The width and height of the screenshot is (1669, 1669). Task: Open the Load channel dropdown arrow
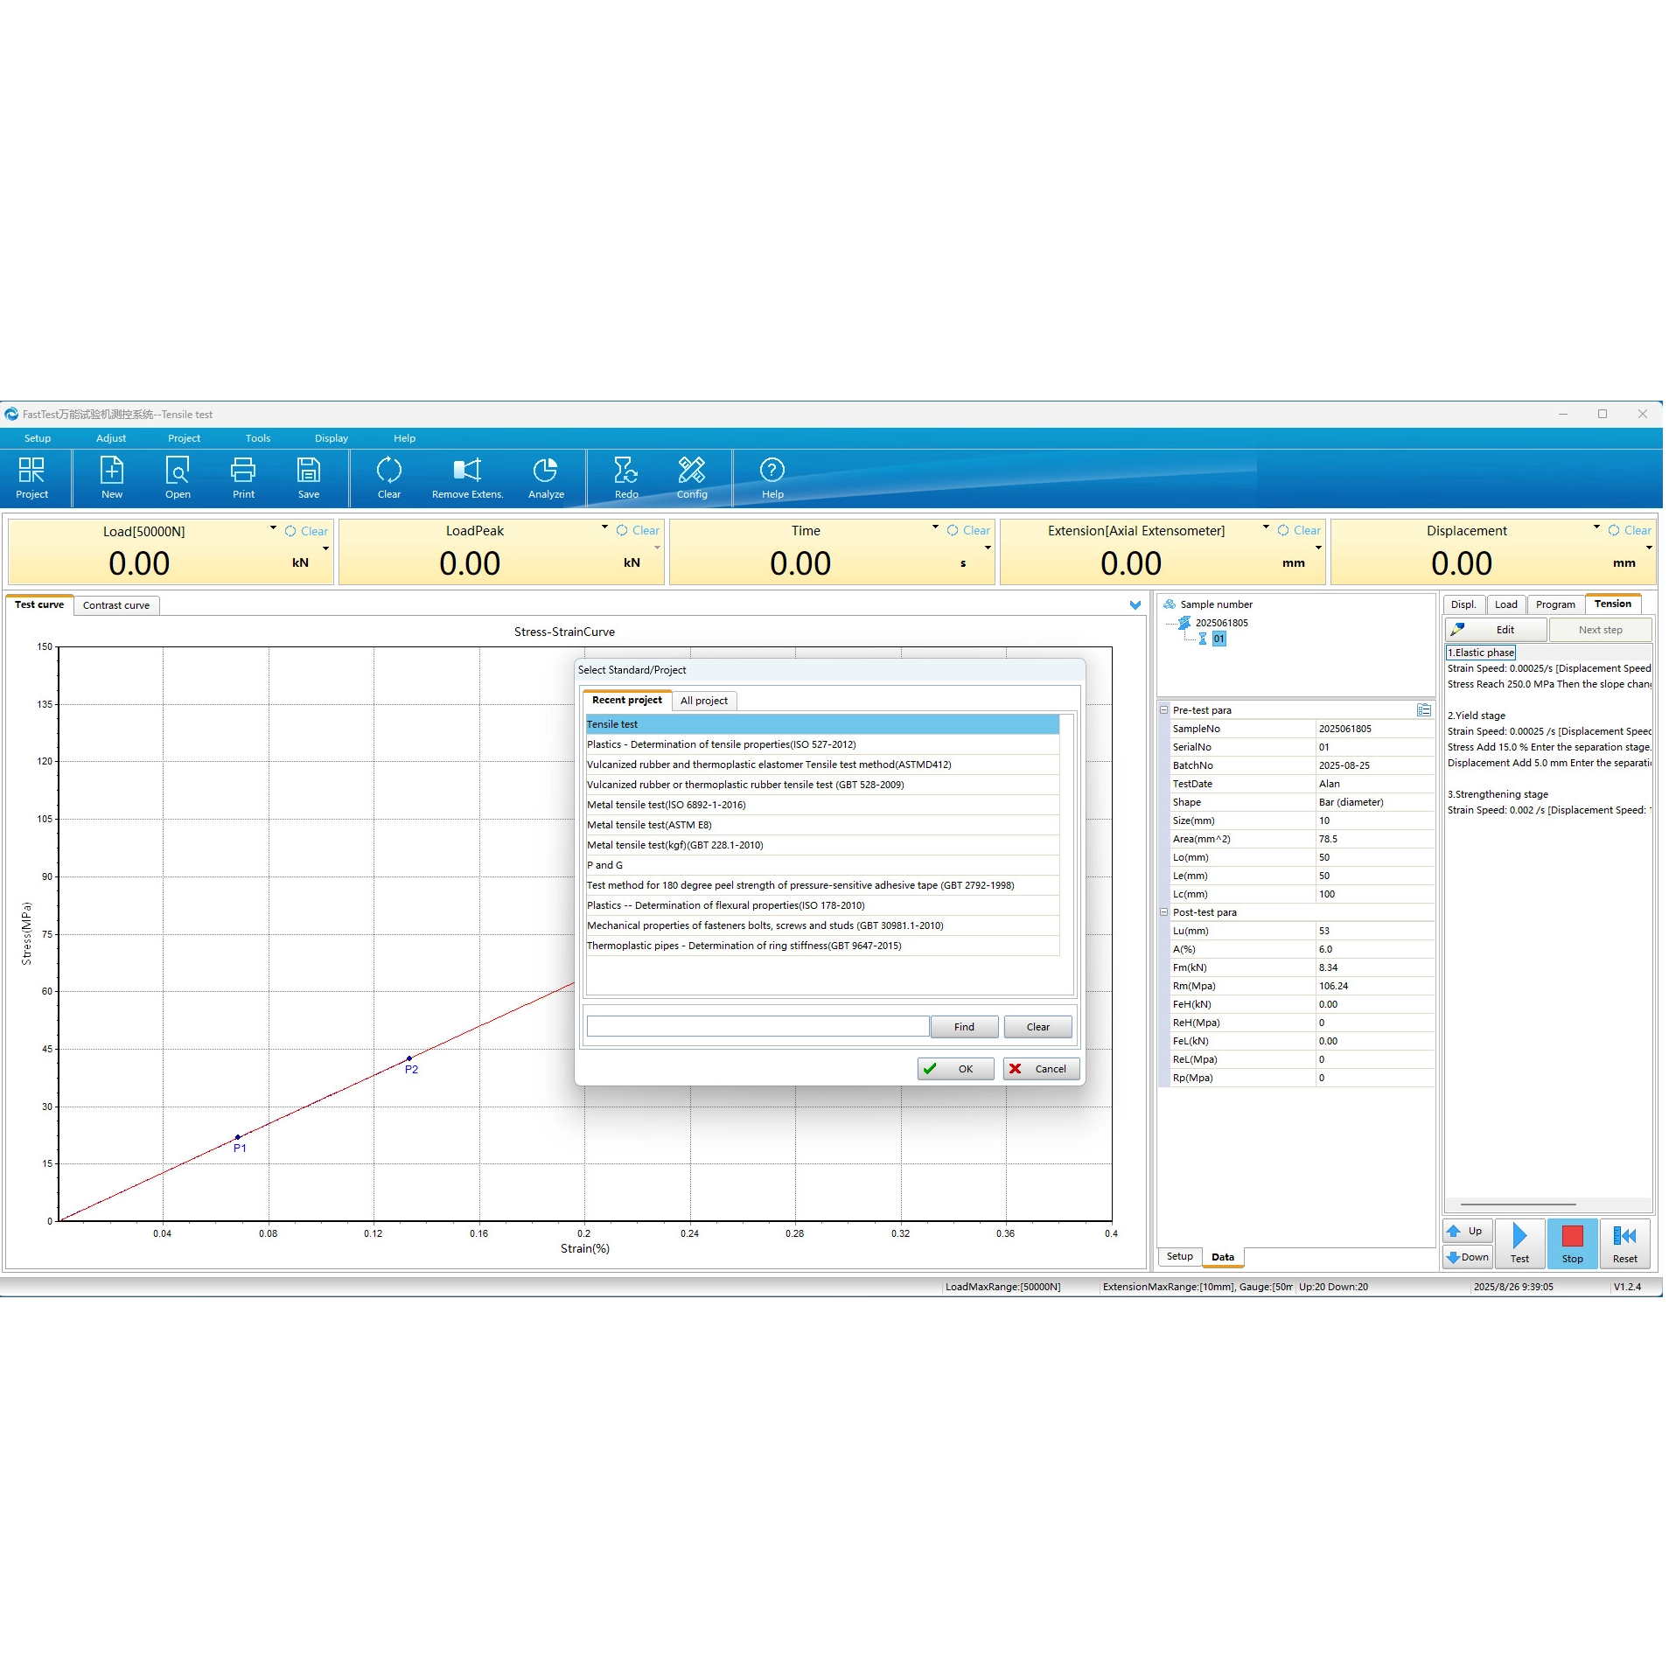pos(273,528)
